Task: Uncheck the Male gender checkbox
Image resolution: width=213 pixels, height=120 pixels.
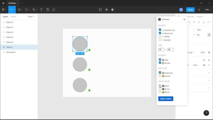Action: point(160,60)
